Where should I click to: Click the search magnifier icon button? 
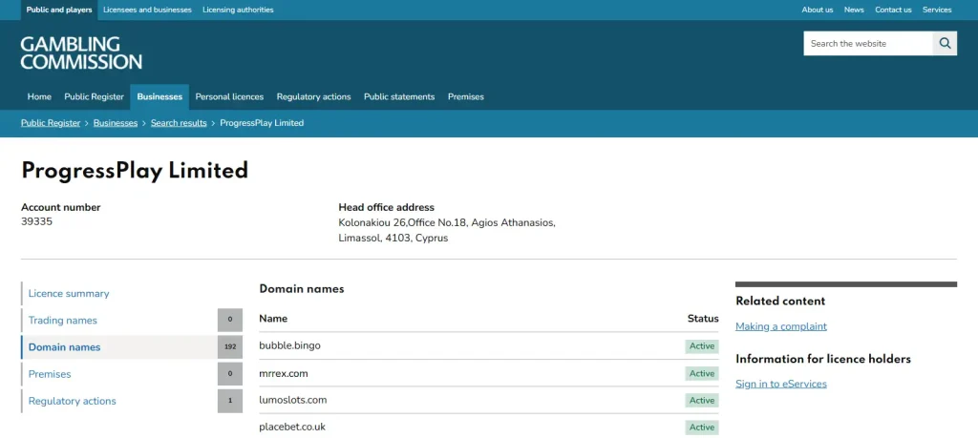coord(945,44)
